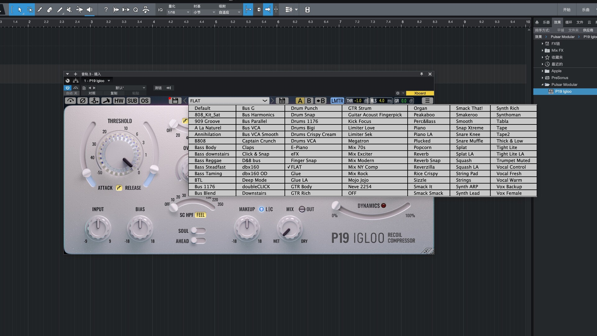Open the plugin window gear settings
Viewport: 597px width, 336px height.
click(397, 93)
